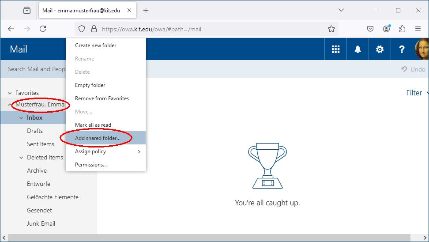Image resolution: width=429 pixels, height=242 pixels.
Task: Expand Assign policy submenu
Action: [105, 151]
